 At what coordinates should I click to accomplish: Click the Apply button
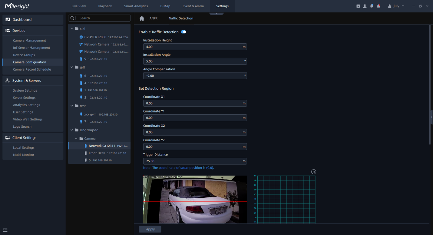[x=150, y=229]
